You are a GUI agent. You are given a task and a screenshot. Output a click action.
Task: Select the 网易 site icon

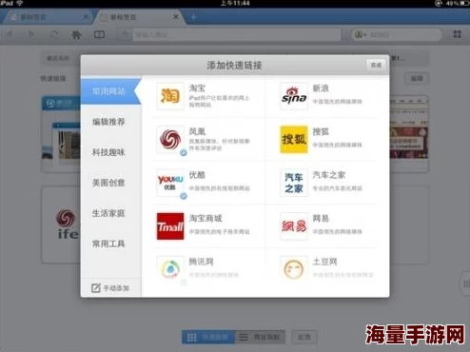coord(294,226)
